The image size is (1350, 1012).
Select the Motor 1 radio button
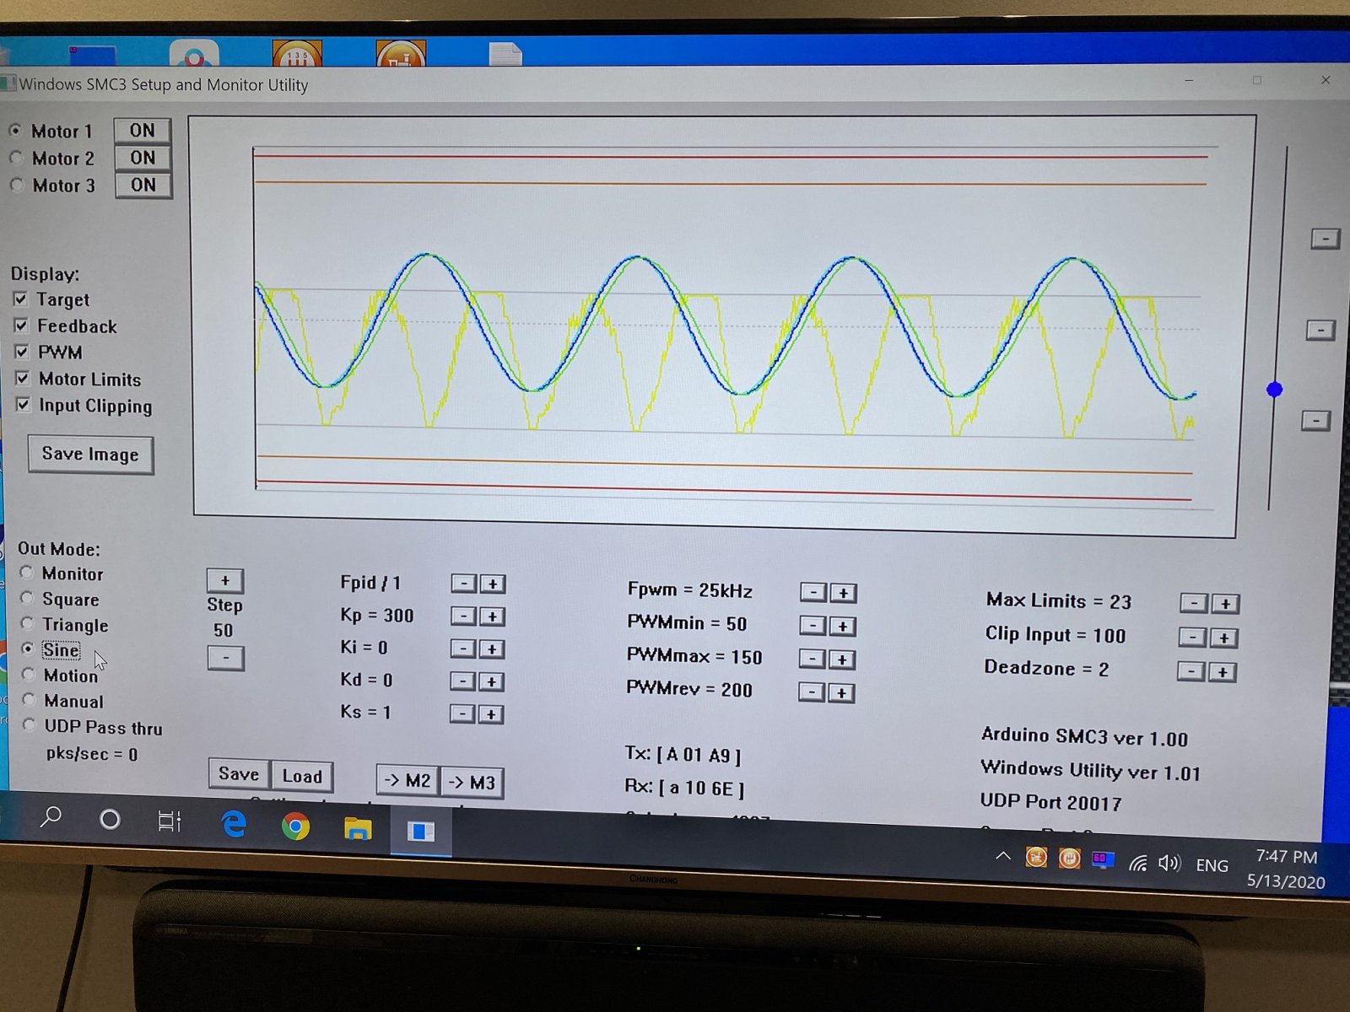[x=15, y=131]
